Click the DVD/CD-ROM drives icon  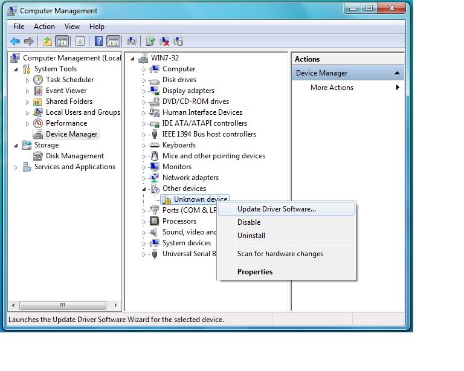[155, 102]
